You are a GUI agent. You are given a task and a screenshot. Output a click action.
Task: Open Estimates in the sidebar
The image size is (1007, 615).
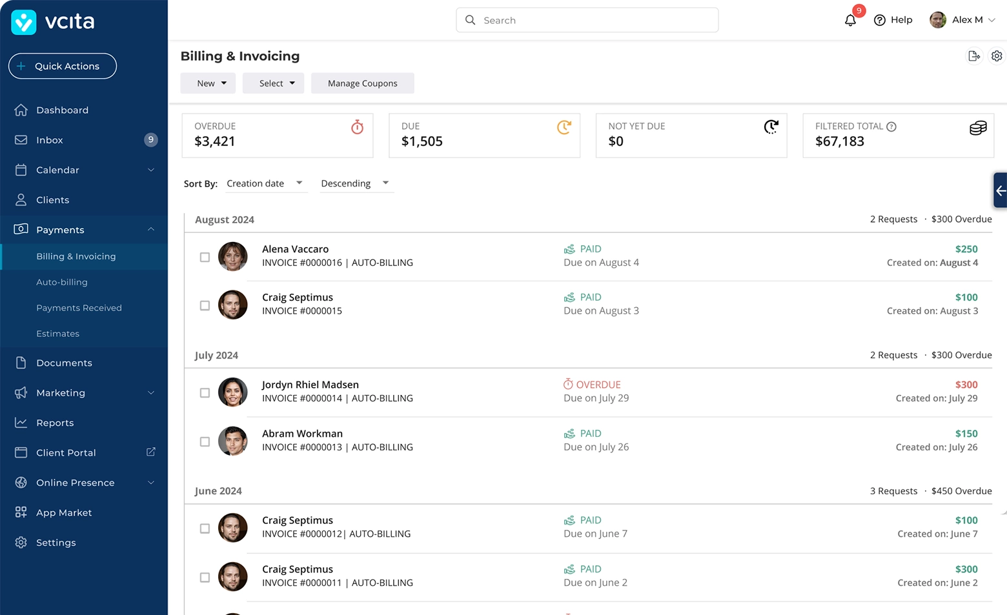(x=57, y=334)
